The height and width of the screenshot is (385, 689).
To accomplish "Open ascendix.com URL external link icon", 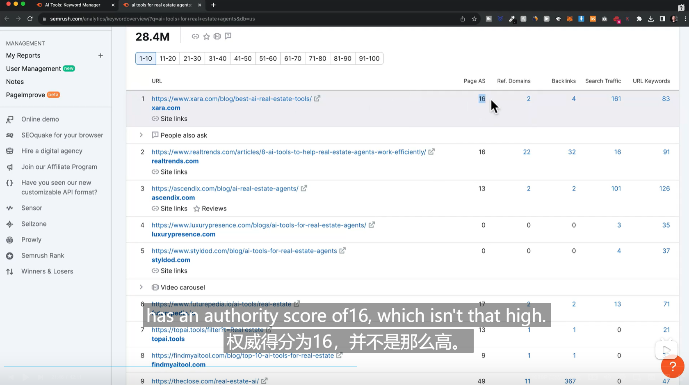I will tap(304, 188).
